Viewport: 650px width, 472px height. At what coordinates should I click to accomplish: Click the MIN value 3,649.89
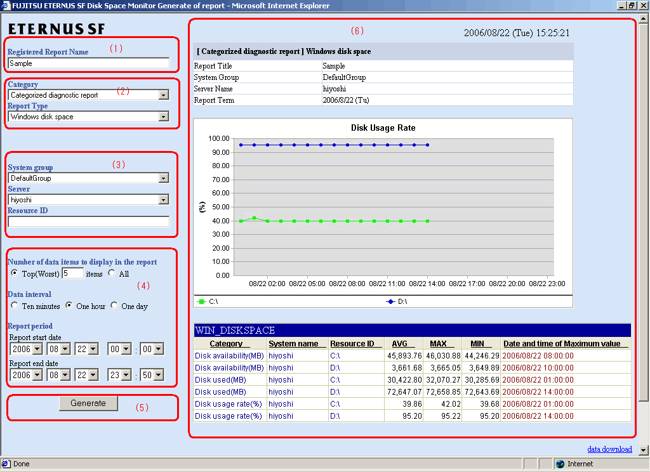click(x=482, y=368)
